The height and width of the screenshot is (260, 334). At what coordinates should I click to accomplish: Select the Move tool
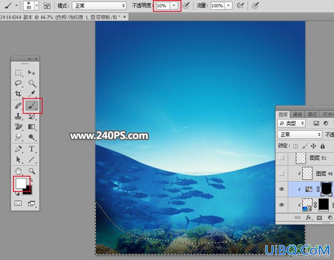[x=32, y=73]
